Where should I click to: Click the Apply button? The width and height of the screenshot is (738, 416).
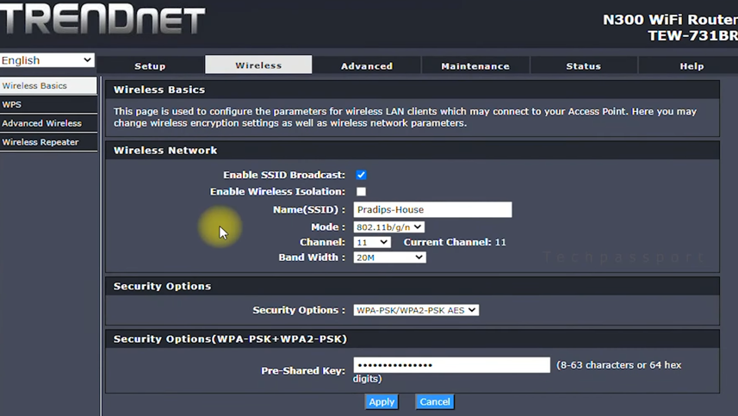coord(381,402)
